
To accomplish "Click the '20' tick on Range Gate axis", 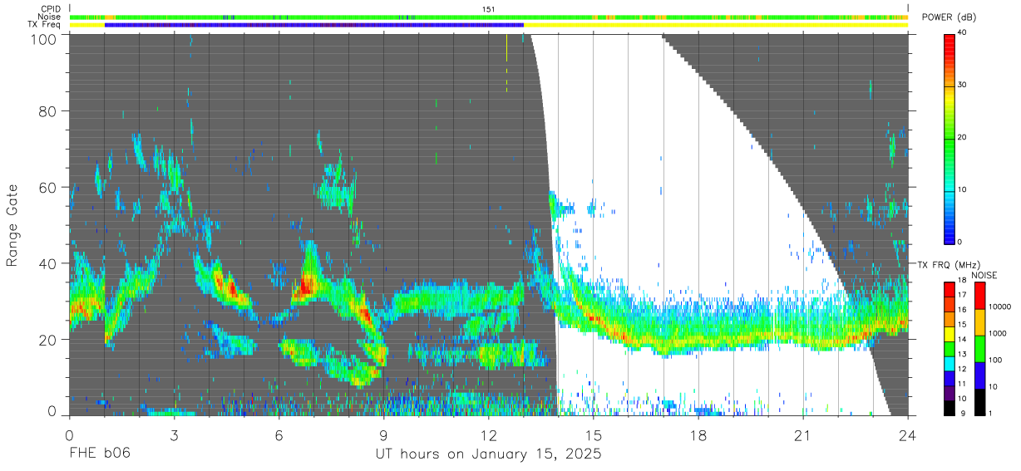I will click(48, 340).
